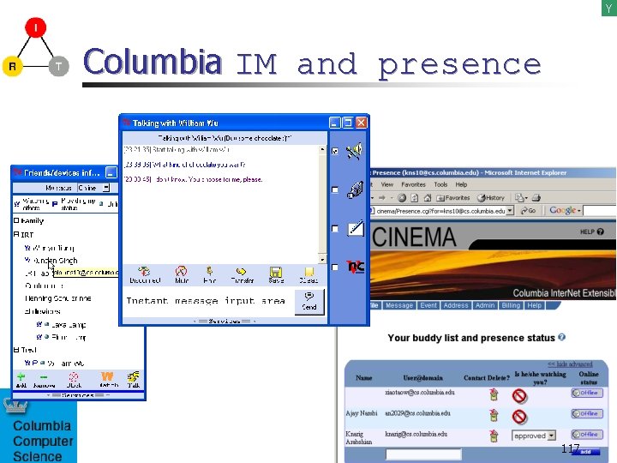Open the Tools menu in Internet Explorer
This screenshot has width=617, height=463.
440,184
